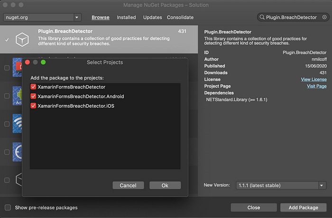332x218 pixels.
Task: Open the nuget.org package source dropdown
Action: [77, 17]
